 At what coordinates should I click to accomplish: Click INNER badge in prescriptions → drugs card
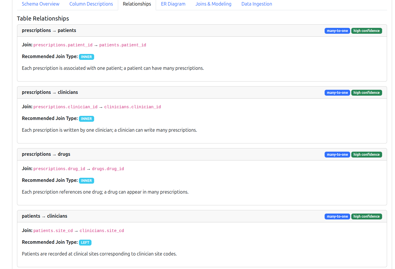click(86, 181)
